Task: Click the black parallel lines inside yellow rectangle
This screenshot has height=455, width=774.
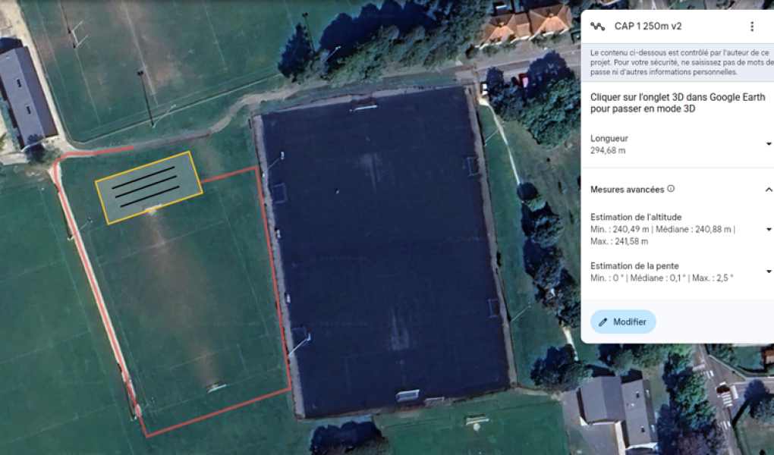Action: pyautogui.click(x=146, y=187)
